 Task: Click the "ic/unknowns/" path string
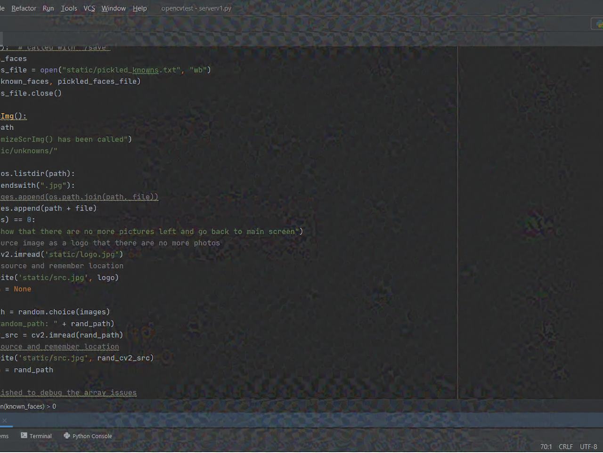point(29,151)
